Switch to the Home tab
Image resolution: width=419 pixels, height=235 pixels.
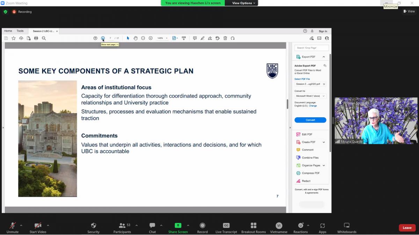pos(8,31)
